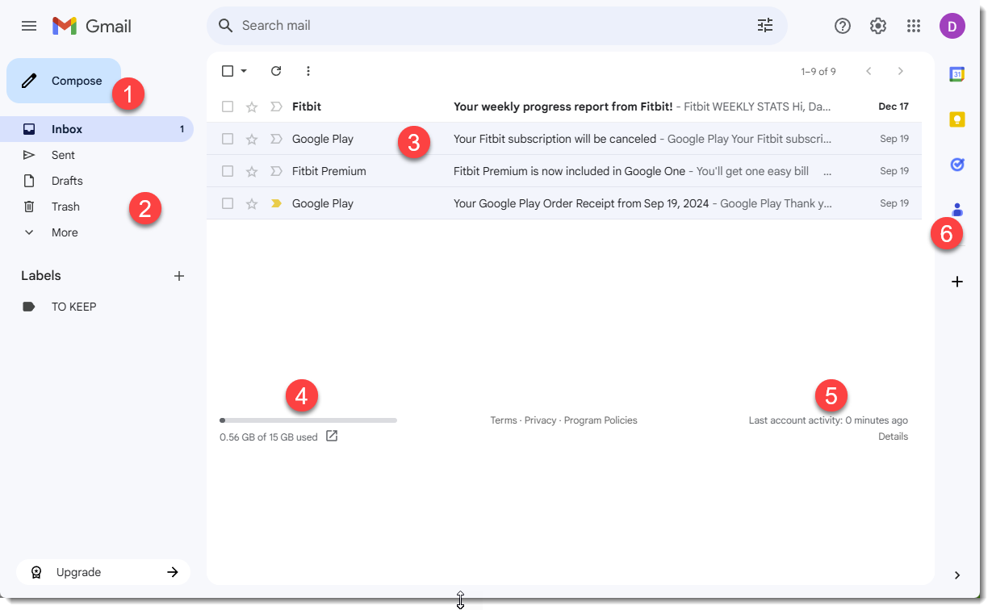Screen dimensions: 992x610
Task: Open Fitbit Premium Google One email
Action: click(x=563, y=171)
